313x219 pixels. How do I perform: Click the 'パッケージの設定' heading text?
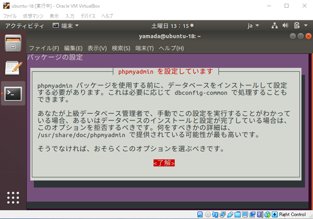pyautogui.click(x=55, y=57)
